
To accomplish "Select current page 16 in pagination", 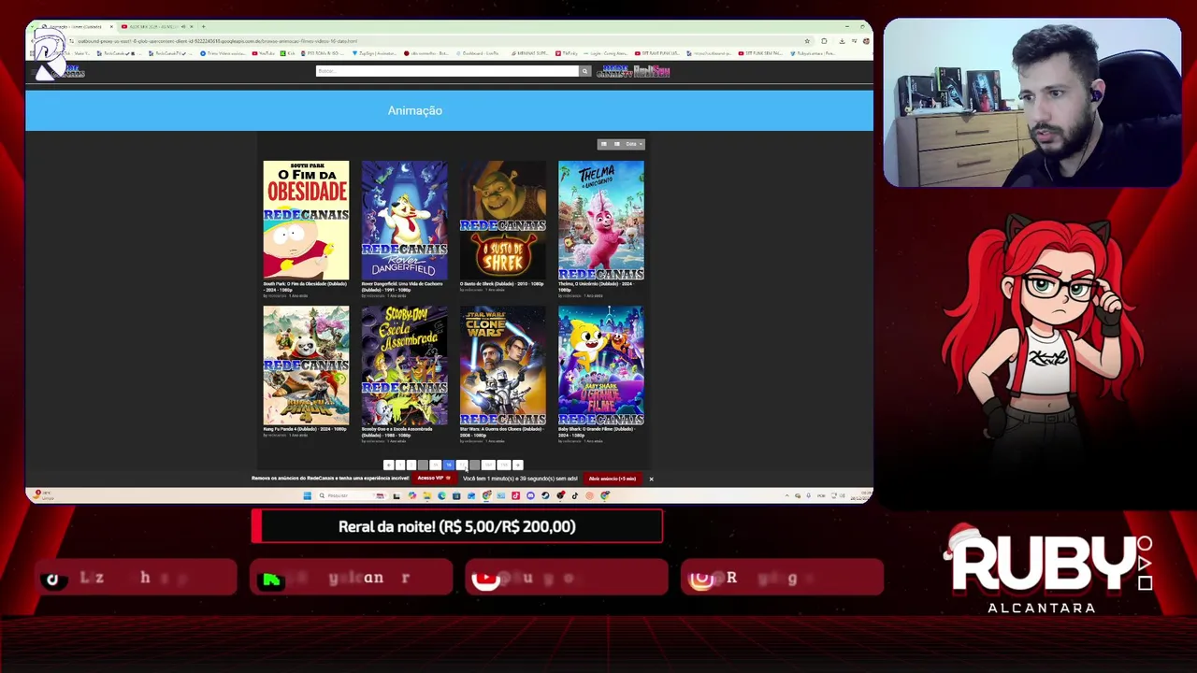I will click(449, 465).
